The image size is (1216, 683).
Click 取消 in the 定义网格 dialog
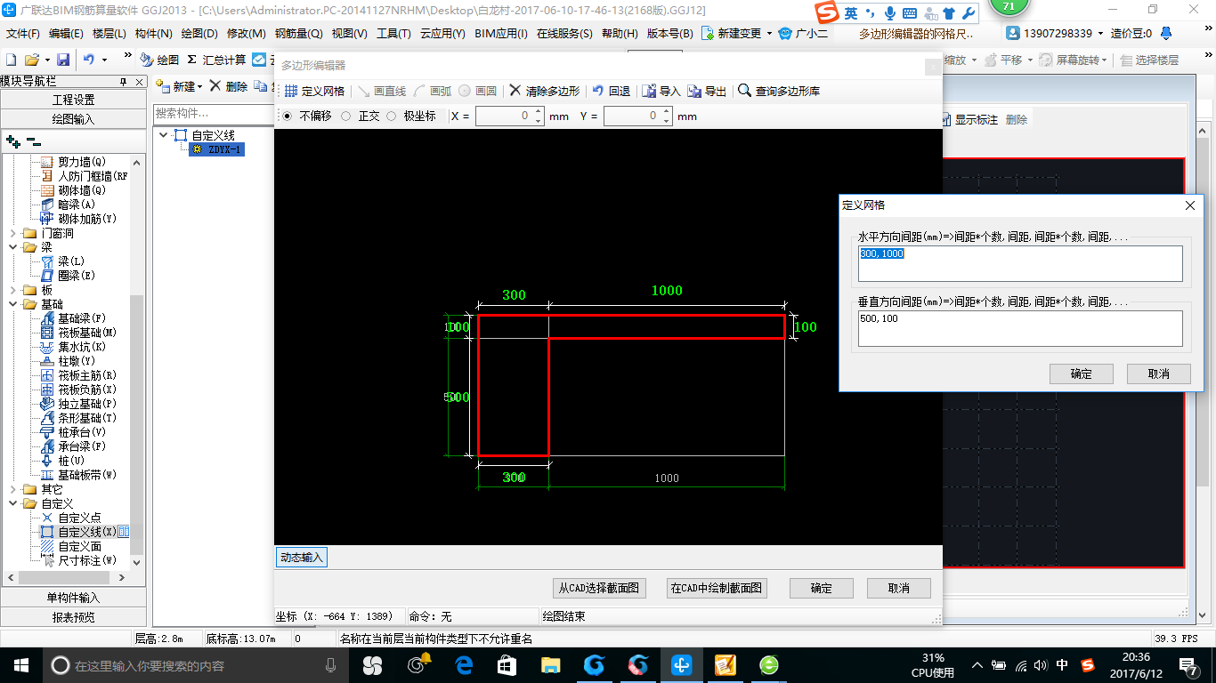(1159, 374)
